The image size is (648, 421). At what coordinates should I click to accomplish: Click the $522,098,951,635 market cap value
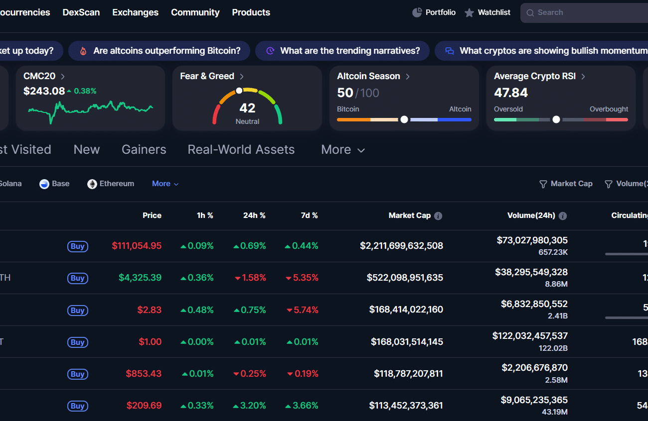click(405, 278)
